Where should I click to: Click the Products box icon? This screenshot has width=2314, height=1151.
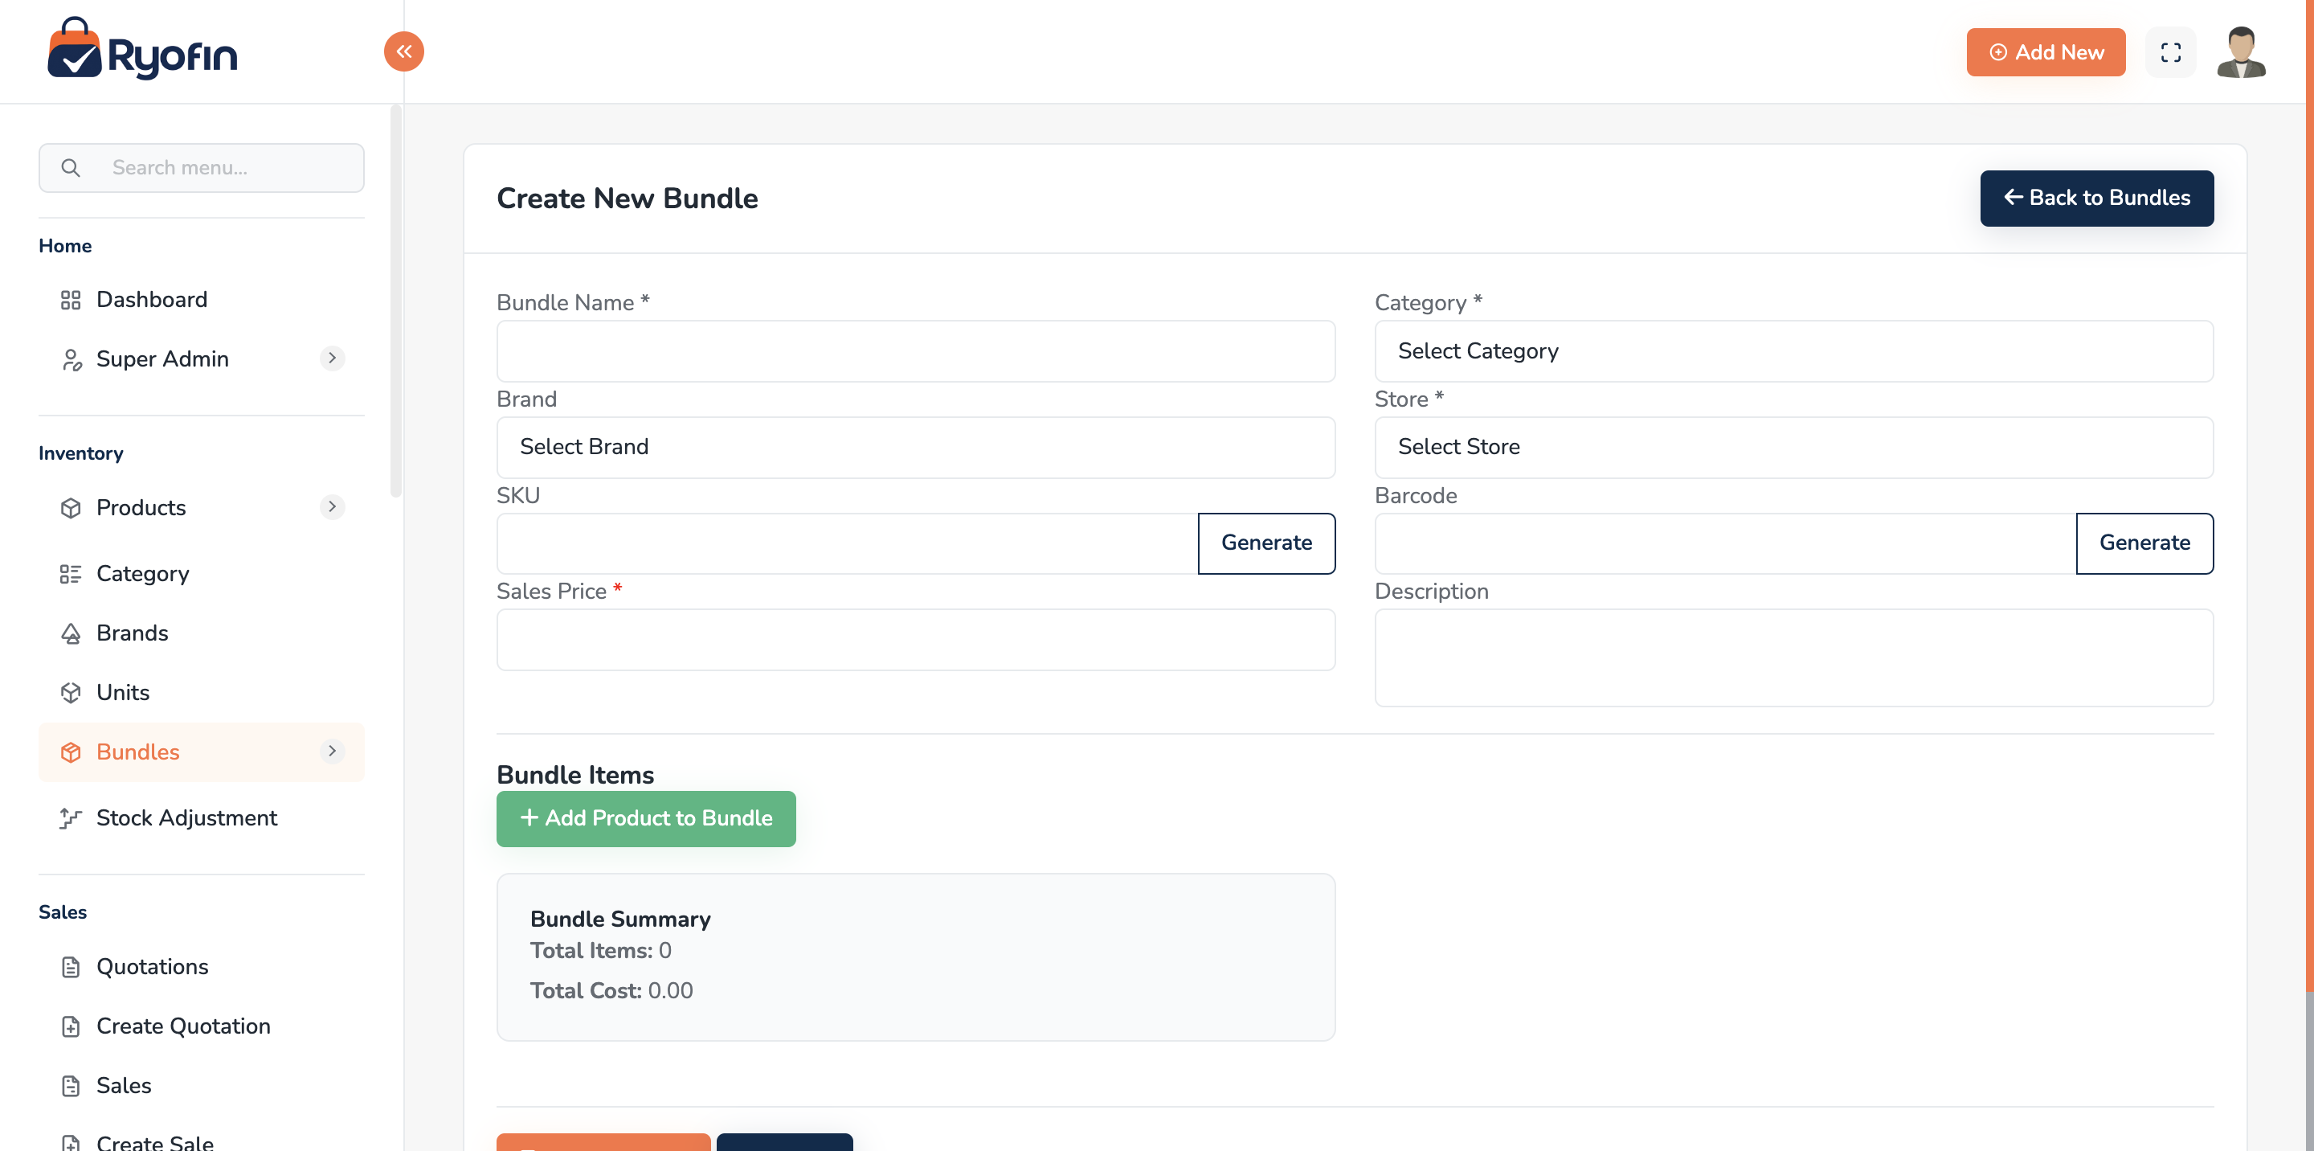[71, 508]
